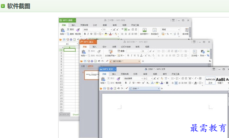Click Save icon in WPS 演示 quick toolbar
This screenshot has height=138, width=229.
coord(85,61)
